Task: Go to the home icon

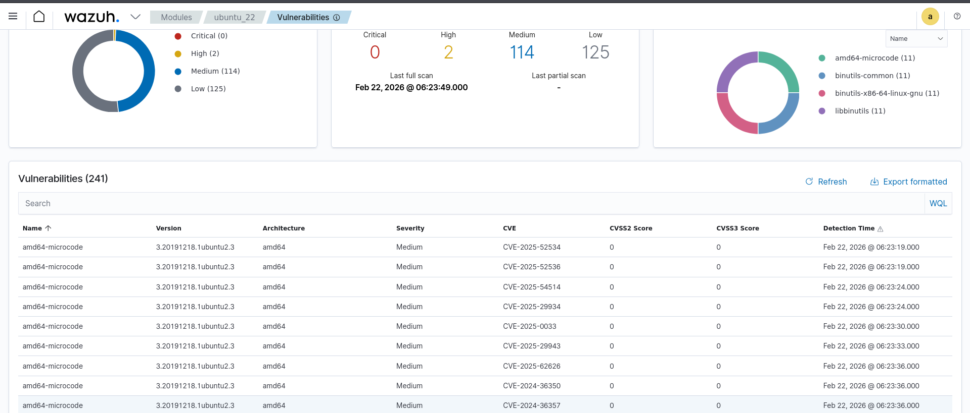Action: coord(39,17)
